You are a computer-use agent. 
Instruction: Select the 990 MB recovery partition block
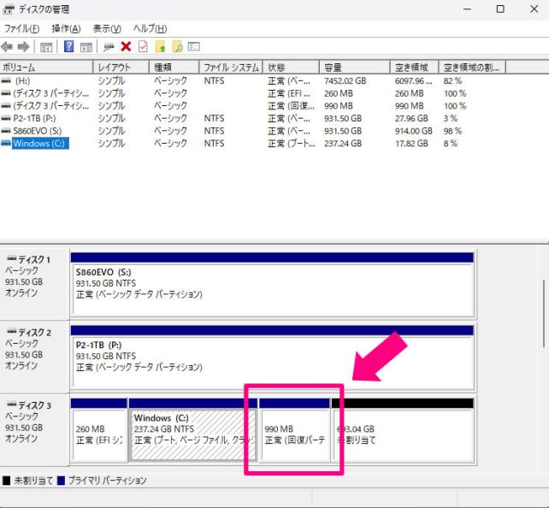point(294,430)
